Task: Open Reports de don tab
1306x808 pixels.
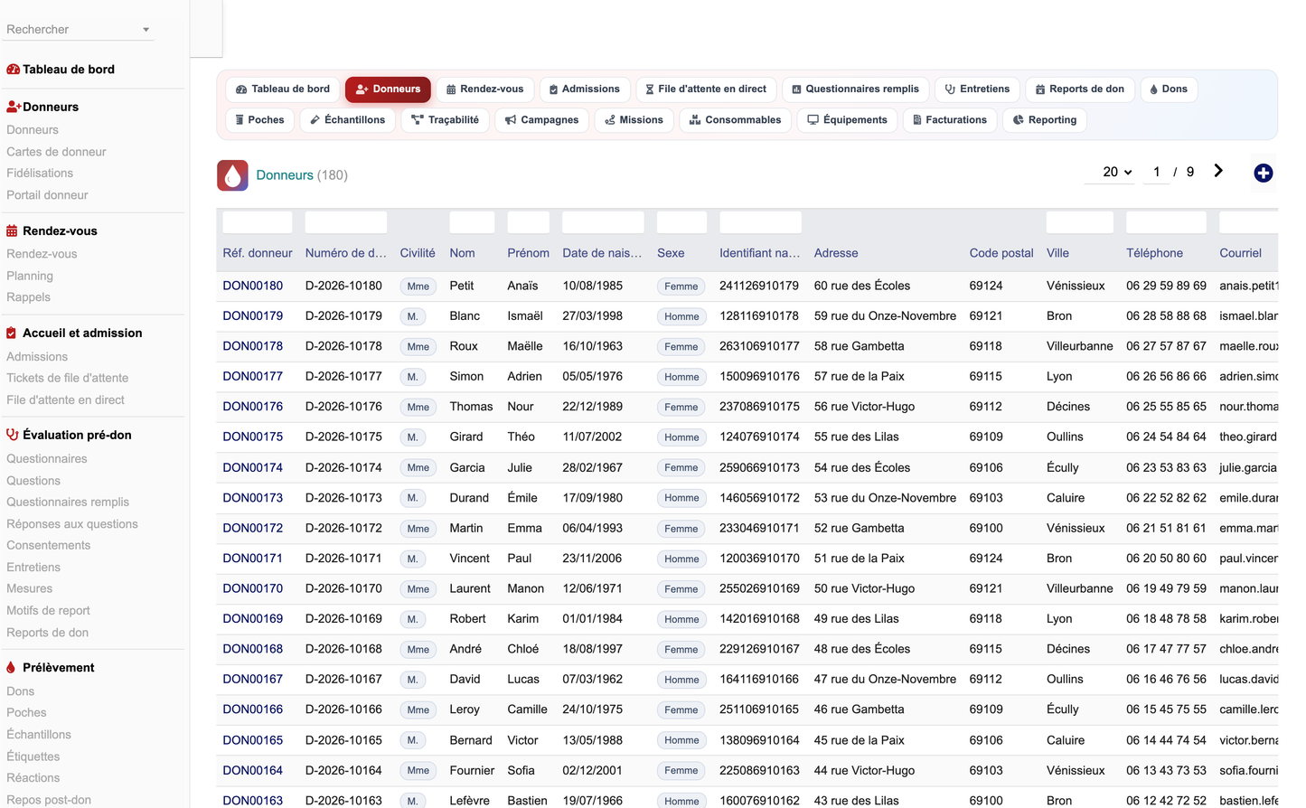Action: coord(1080,89)
